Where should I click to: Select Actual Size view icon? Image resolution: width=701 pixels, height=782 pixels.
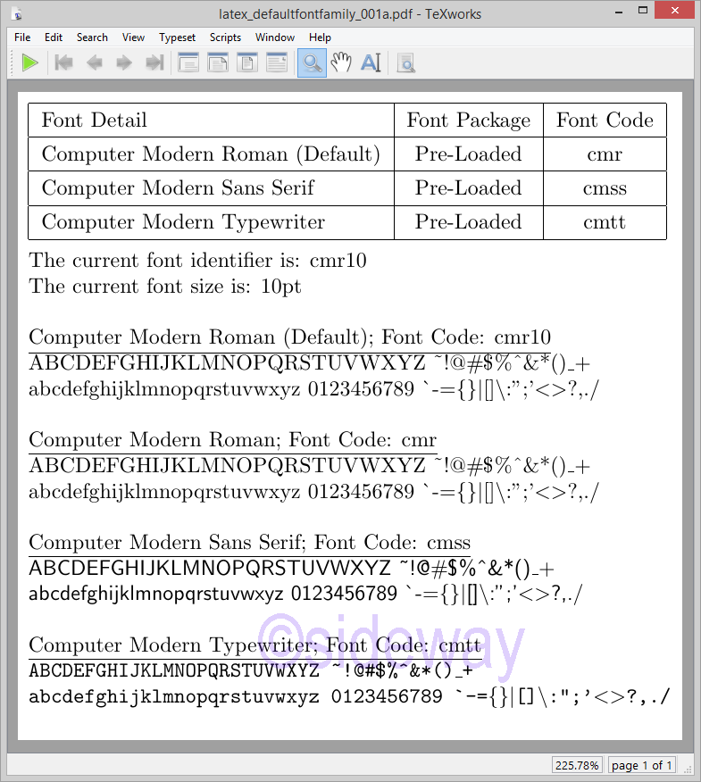click(188, 63)
